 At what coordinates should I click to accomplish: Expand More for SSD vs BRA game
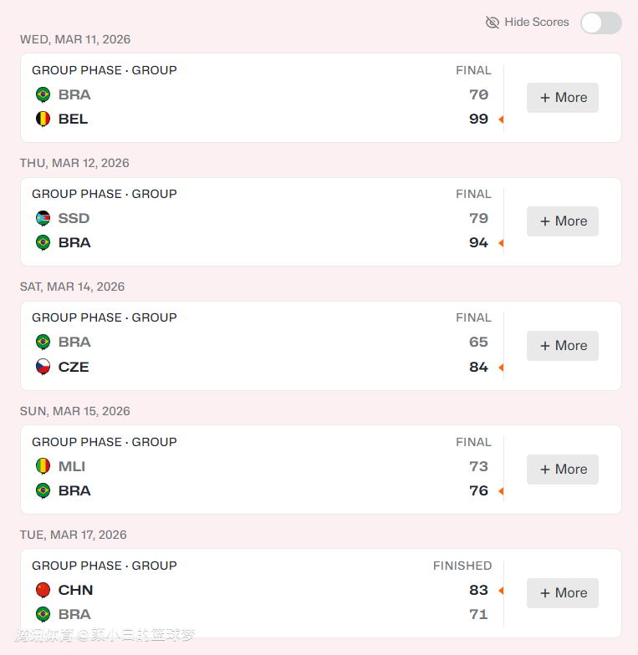(563, 221)
